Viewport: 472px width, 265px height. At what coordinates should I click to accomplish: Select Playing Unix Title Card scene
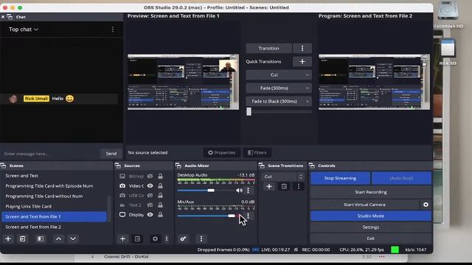[x=54, y=206]
